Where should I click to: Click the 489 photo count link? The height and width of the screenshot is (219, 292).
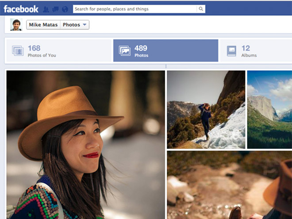[141, 48]
